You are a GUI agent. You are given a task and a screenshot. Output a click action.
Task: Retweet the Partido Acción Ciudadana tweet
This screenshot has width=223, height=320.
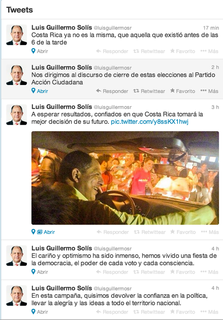[x=149, y=91]
